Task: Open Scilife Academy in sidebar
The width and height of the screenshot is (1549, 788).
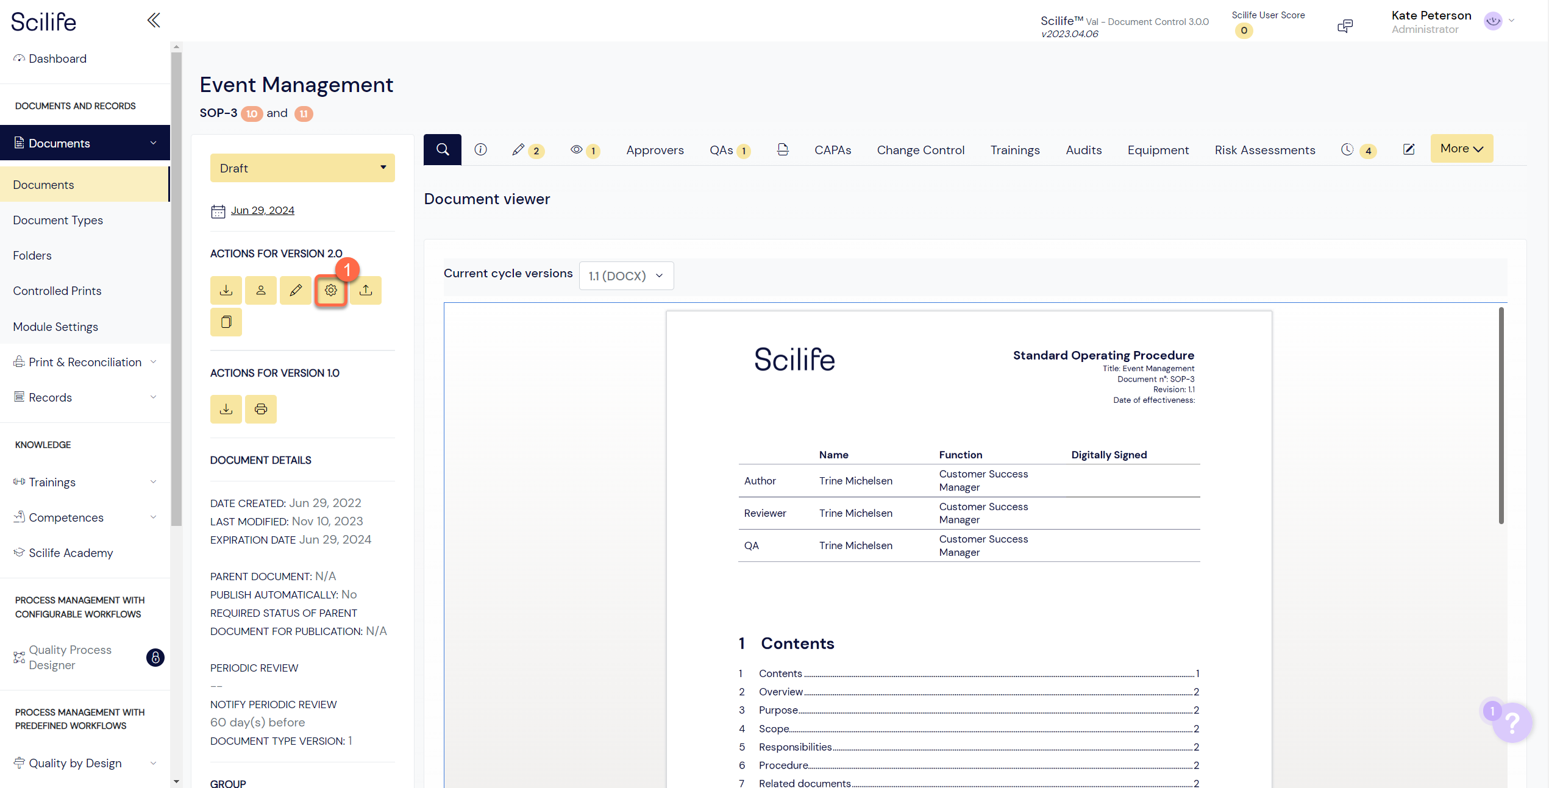Action: [71, 553]
